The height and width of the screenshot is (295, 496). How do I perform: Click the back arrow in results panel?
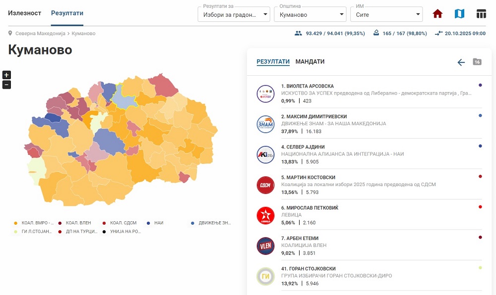461,62
